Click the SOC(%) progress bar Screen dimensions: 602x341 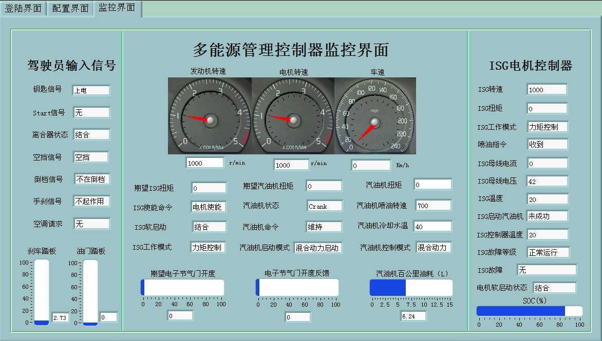click(529, 311)
